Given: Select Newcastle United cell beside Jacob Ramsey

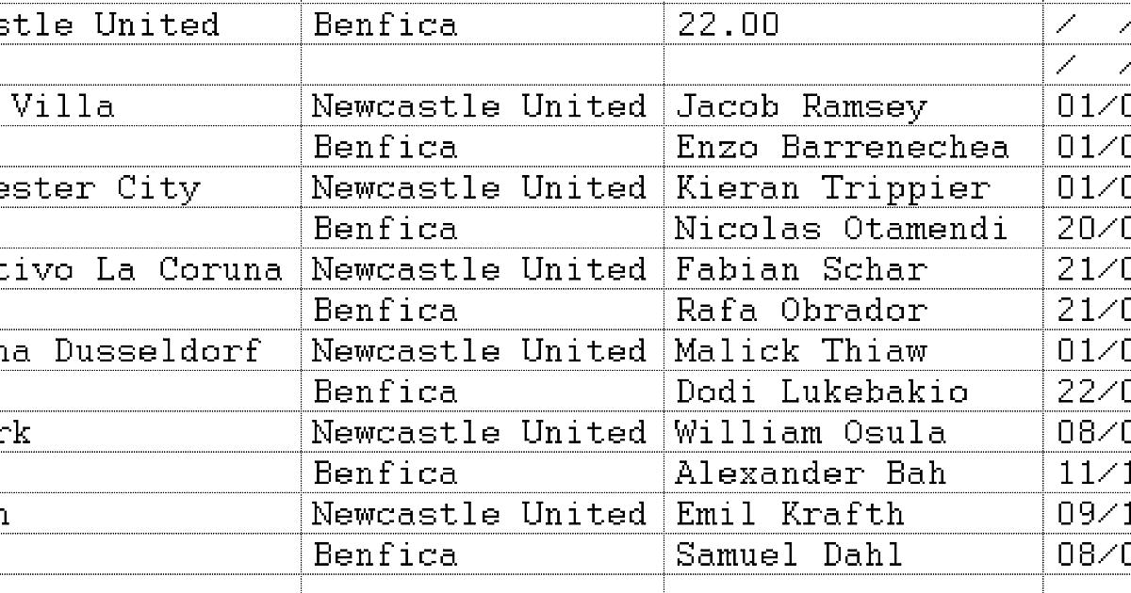Looking at the screenshot, I should coord(480,106).
